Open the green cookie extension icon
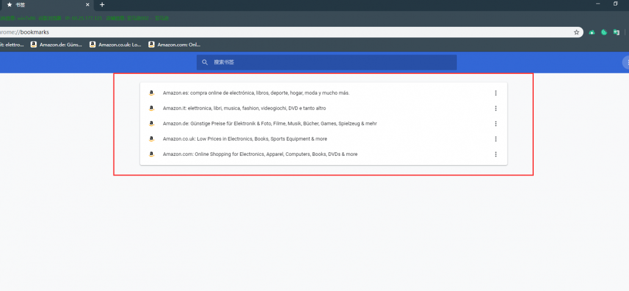629x291 pixels. click(x=604, y=32)
